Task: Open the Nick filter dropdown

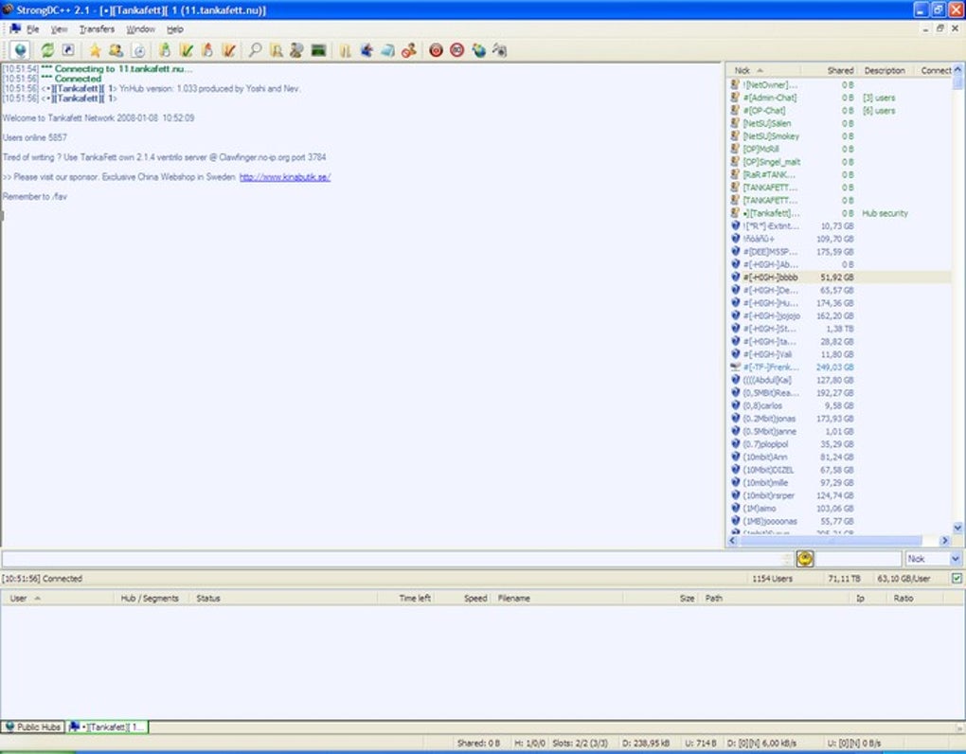Action: tap(934, 559)
